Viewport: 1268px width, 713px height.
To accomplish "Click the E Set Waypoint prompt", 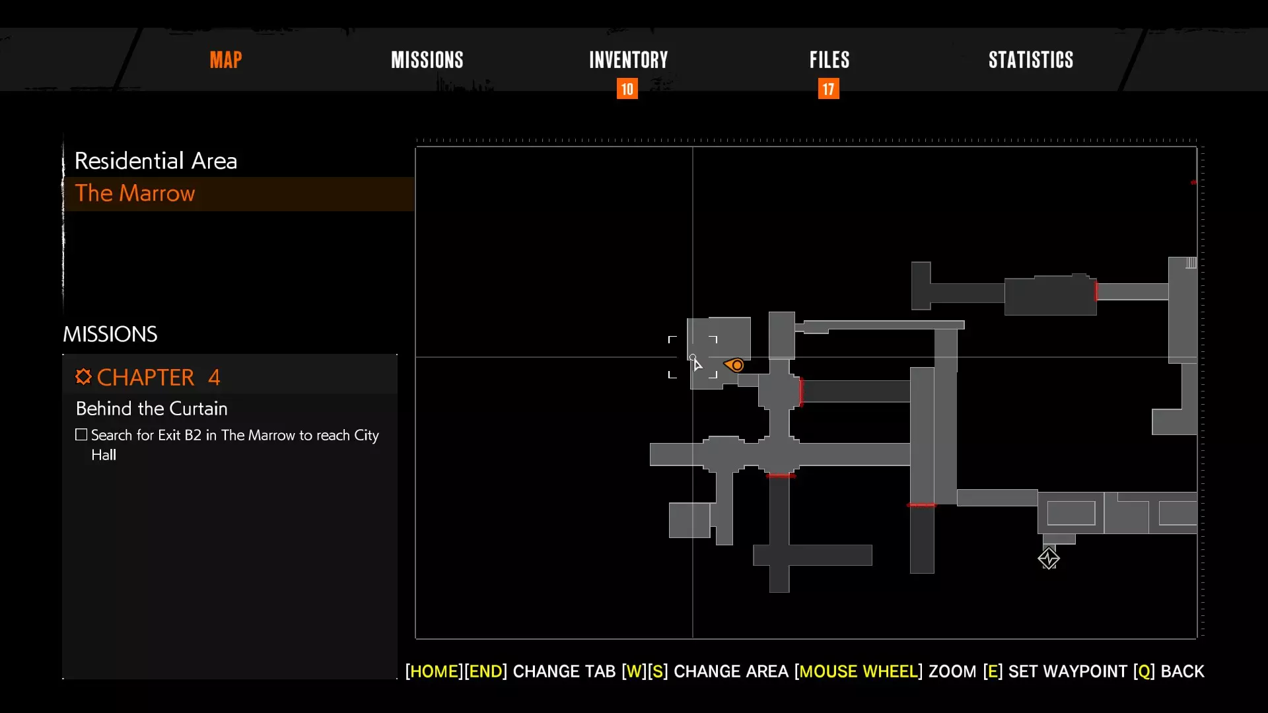I will 1055,671.
